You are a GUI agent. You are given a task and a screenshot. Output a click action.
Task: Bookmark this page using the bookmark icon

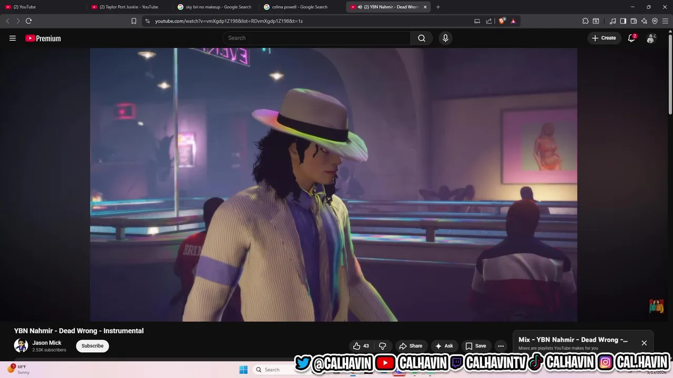134,21
